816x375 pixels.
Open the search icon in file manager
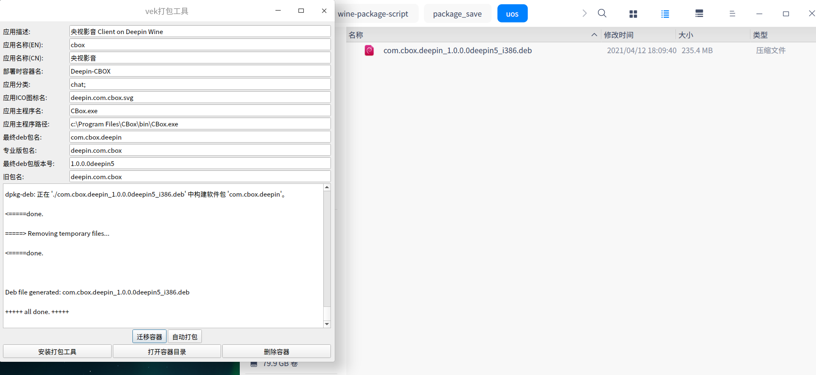(x=602, y=13)
